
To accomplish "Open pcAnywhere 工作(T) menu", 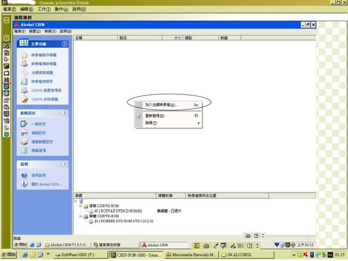I will click(44, 9).
